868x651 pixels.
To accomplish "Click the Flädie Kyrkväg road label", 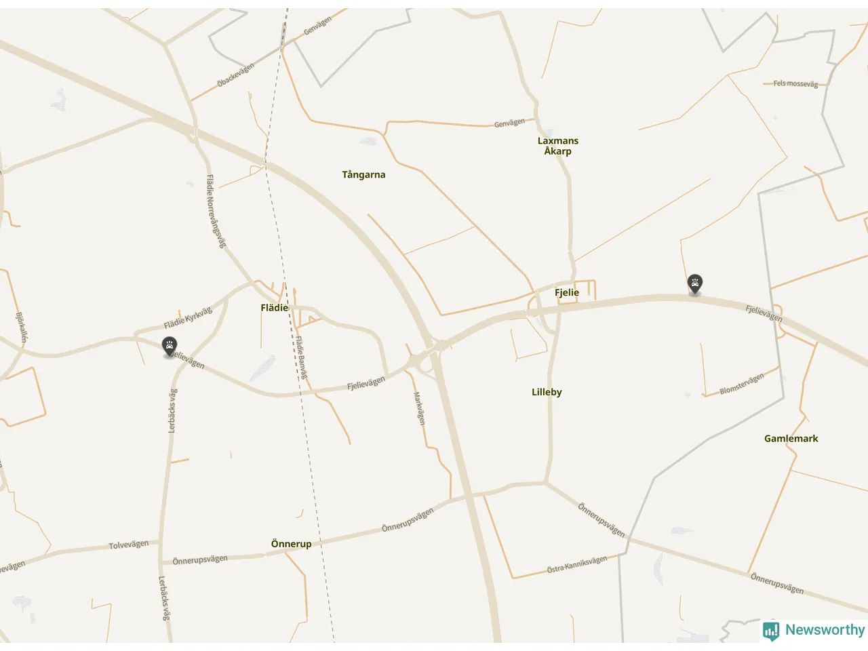I will tap(188, 318).
